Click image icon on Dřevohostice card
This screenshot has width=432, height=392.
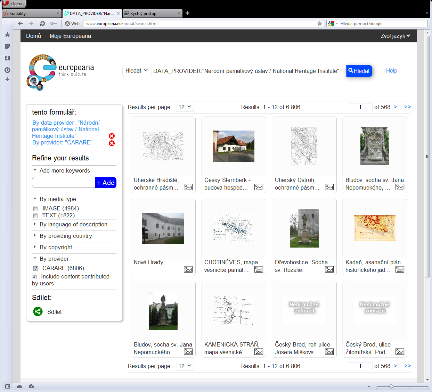(x=329, y=269)
